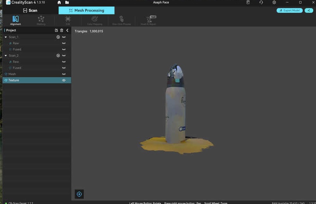Image resolution: width=316 pixels, height=204 pixels.
Task: Collapse the Scan_1 tree node
Action: [6, 37]
